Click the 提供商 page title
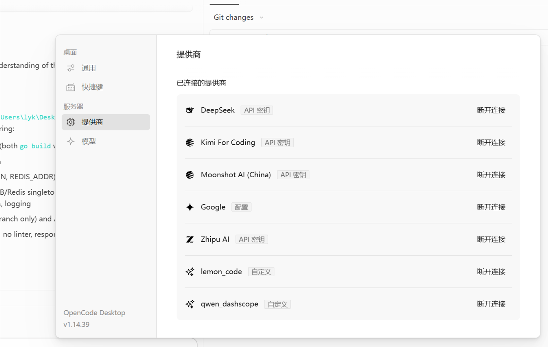This screenshot has height=347, width=548. click(x=188, y=54)
